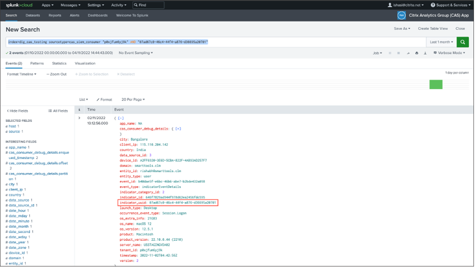Viewport: 475px width, 267px height.
Task: Open the Last 1 month time picker
Action: 441,42
